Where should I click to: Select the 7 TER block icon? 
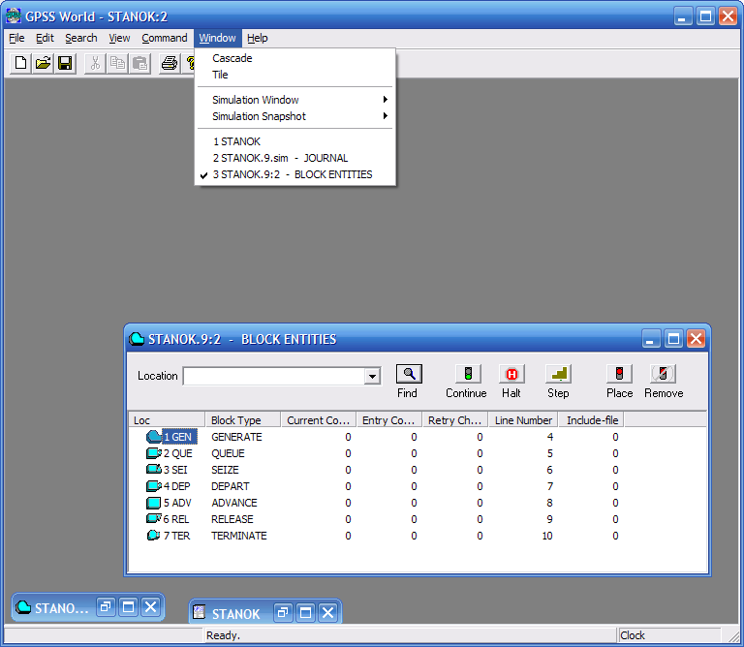point(154,536)
